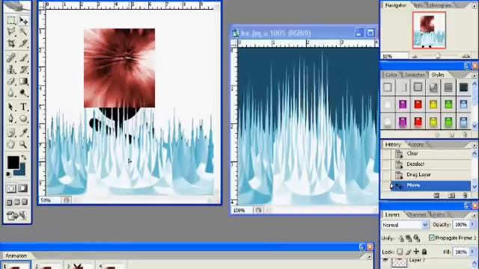Select the Ellipse shape tool
This screenshot has height=269, width=479.
coord(23,118)
